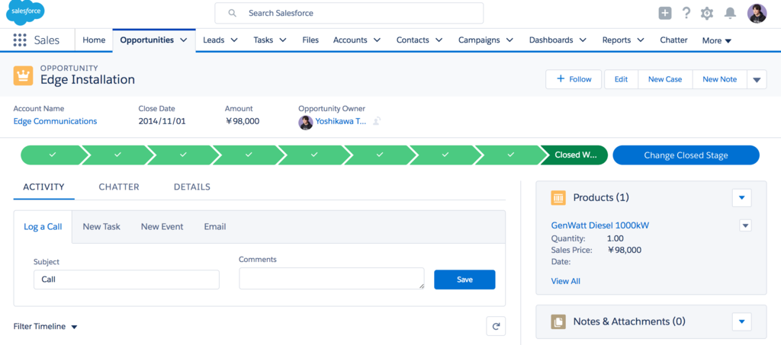This screenshot has width=781, height=345.
Task: Click the Follow button
Action: tap(574, 79)
